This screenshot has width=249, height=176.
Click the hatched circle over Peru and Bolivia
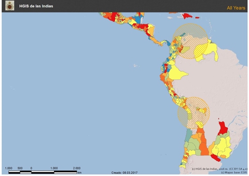pyautogui.click(x=194, y=113)
